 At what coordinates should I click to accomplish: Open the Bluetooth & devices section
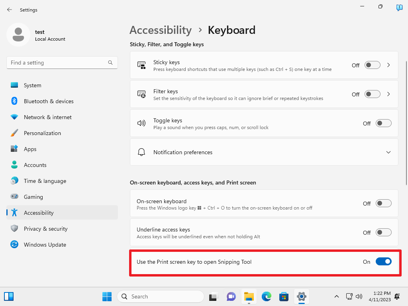pyautogui.click(x=49, y=101)
